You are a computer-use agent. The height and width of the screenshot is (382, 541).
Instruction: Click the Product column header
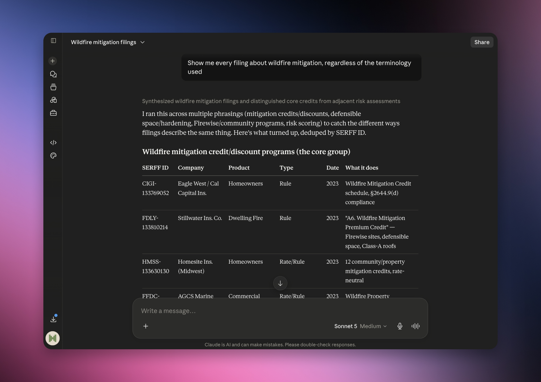[x=239, y=168]
